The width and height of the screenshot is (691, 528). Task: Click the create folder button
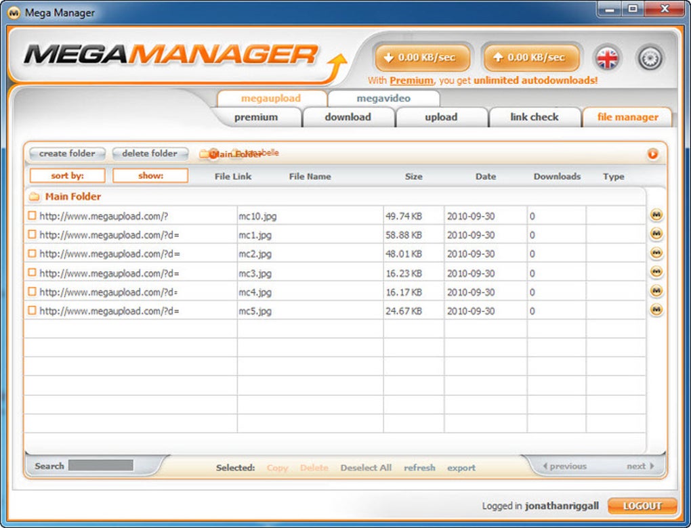click(66, 154)
